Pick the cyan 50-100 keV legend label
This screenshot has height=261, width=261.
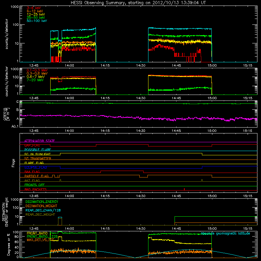tap(37, 21)
